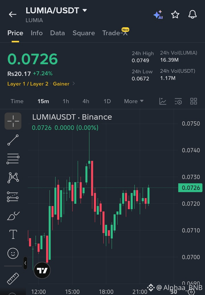Select the ruler measure tool
This screenshot has height=295, width=205.
point(13,279)
